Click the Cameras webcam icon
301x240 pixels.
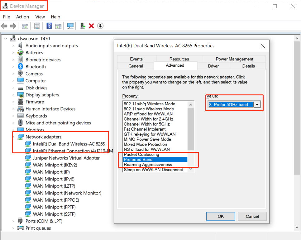(x=20, y=74)
